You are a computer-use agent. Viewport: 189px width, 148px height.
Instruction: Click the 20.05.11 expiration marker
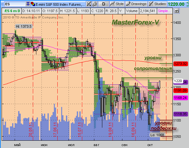(x=31, y=130)
